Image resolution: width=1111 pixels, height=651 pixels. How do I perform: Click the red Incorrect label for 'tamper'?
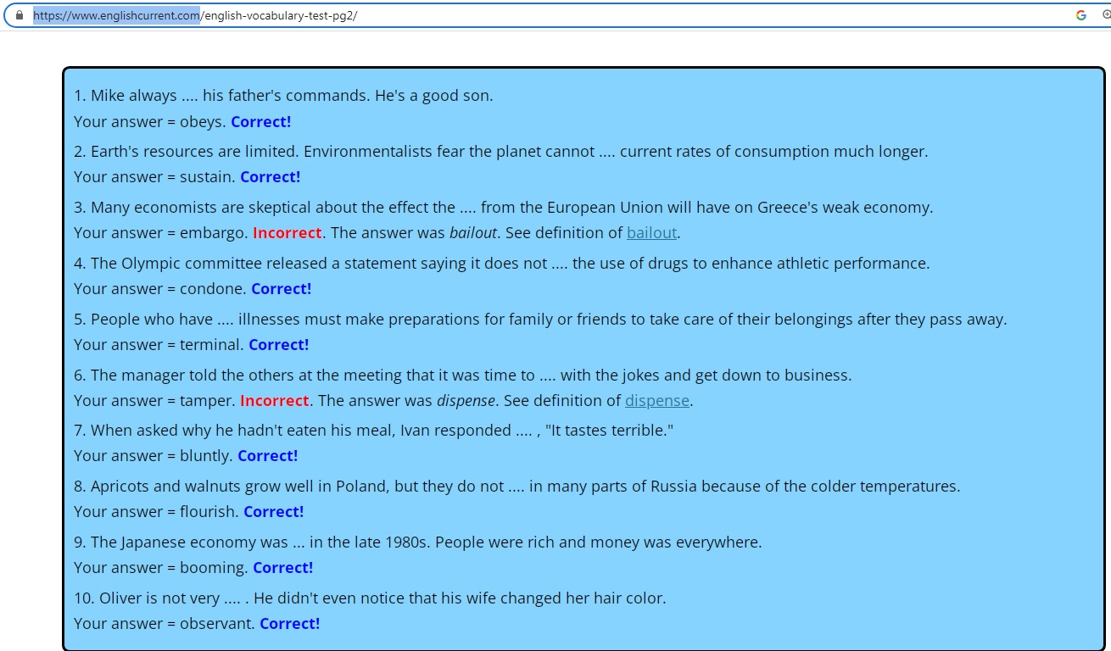point(275,401)
